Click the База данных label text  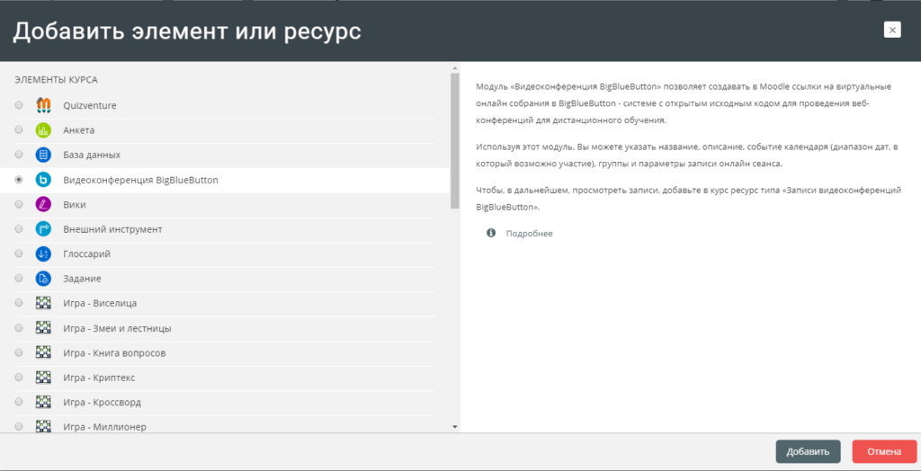click(x=92, y=155)
